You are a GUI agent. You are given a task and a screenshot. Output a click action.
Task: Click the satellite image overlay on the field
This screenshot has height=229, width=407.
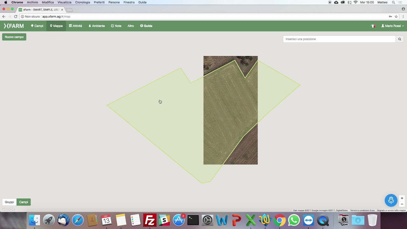[x=231, y=110]
